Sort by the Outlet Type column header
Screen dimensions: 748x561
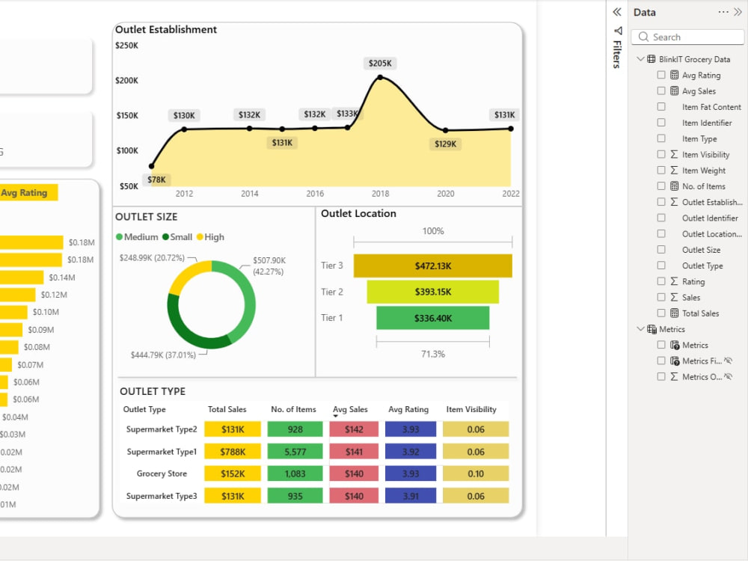pyautogui.click(x=144, y=409)
